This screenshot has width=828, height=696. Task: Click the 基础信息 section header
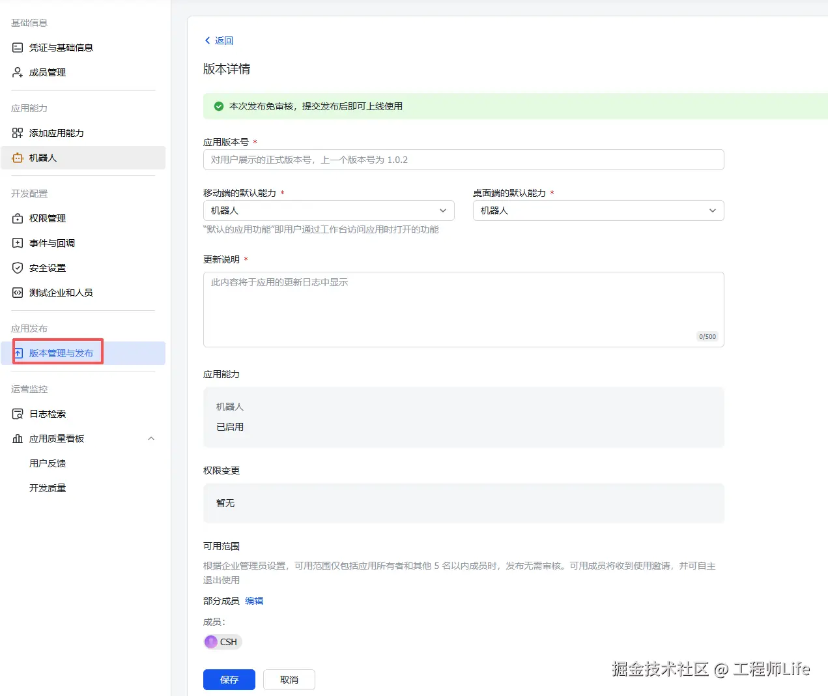(x=29, y=23)
